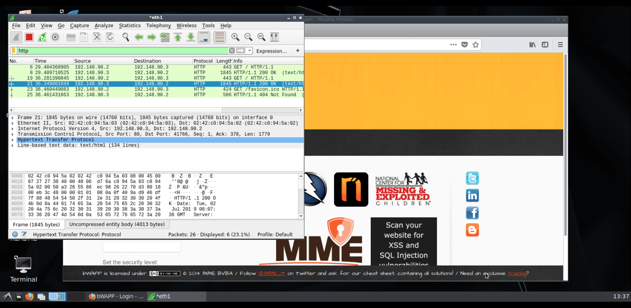Stop the running packet capture
631x308 pixels.
29,37
